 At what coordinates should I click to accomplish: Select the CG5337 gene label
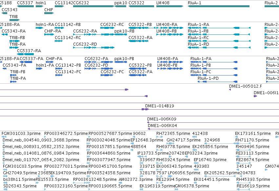click(x=25, y=3)
